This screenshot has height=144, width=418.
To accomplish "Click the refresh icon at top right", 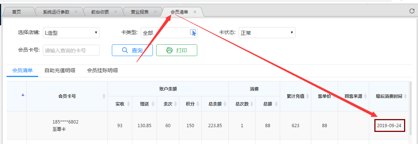I will point(412,11).
